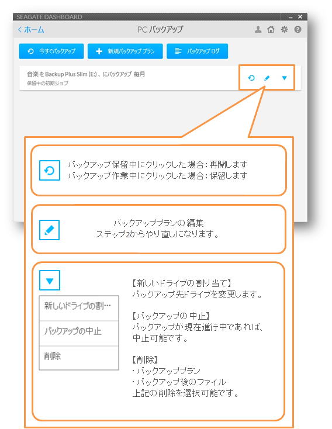Click the large refresh icon in callout
Viewport: 332px width, 429px height.
click(50, 170)
